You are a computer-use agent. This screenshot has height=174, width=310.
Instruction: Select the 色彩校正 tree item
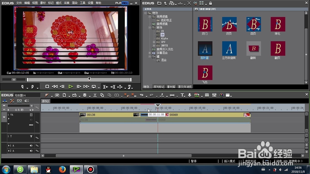pyautogui.click(x=166, y=20)
